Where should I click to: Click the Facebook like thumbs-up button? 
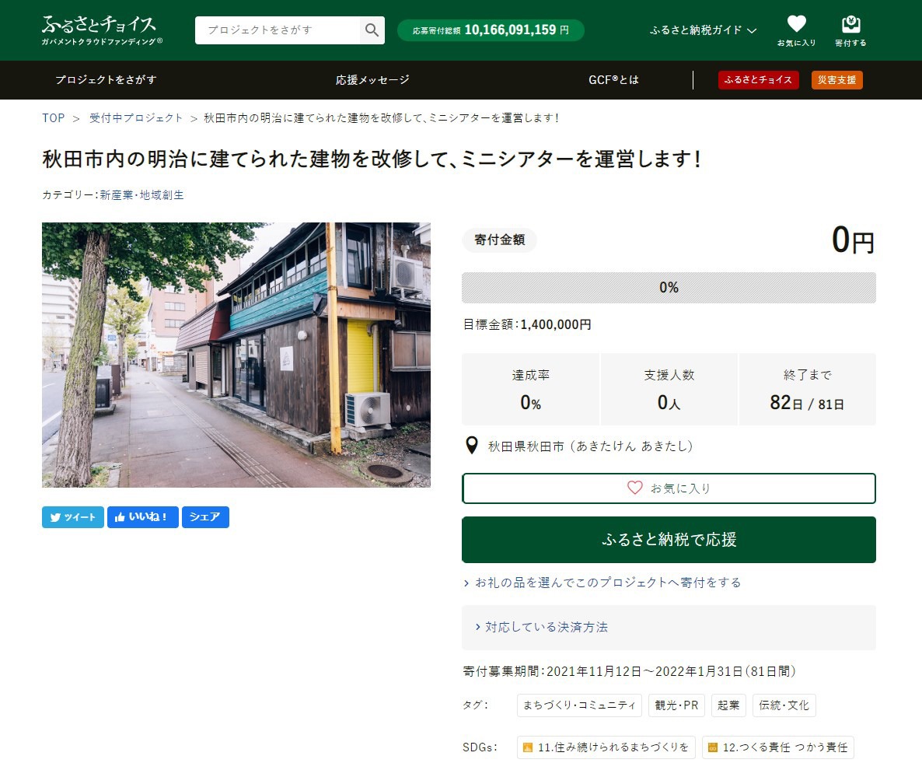coord(143,517)
